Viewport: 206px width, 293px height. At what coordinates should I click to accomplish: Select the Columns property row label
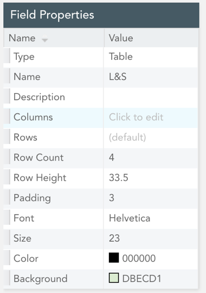(33, 117)
